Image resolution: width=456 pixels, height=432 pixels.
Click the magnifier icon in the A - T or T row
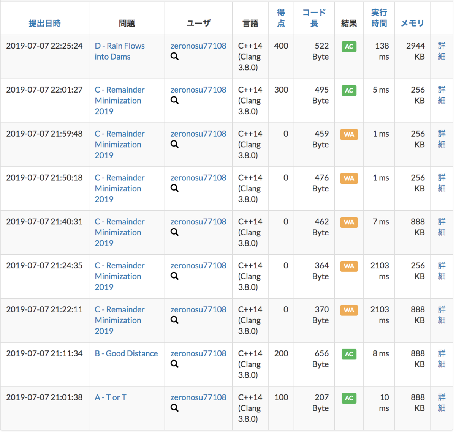pyautogui.click(x=174, y=408)
